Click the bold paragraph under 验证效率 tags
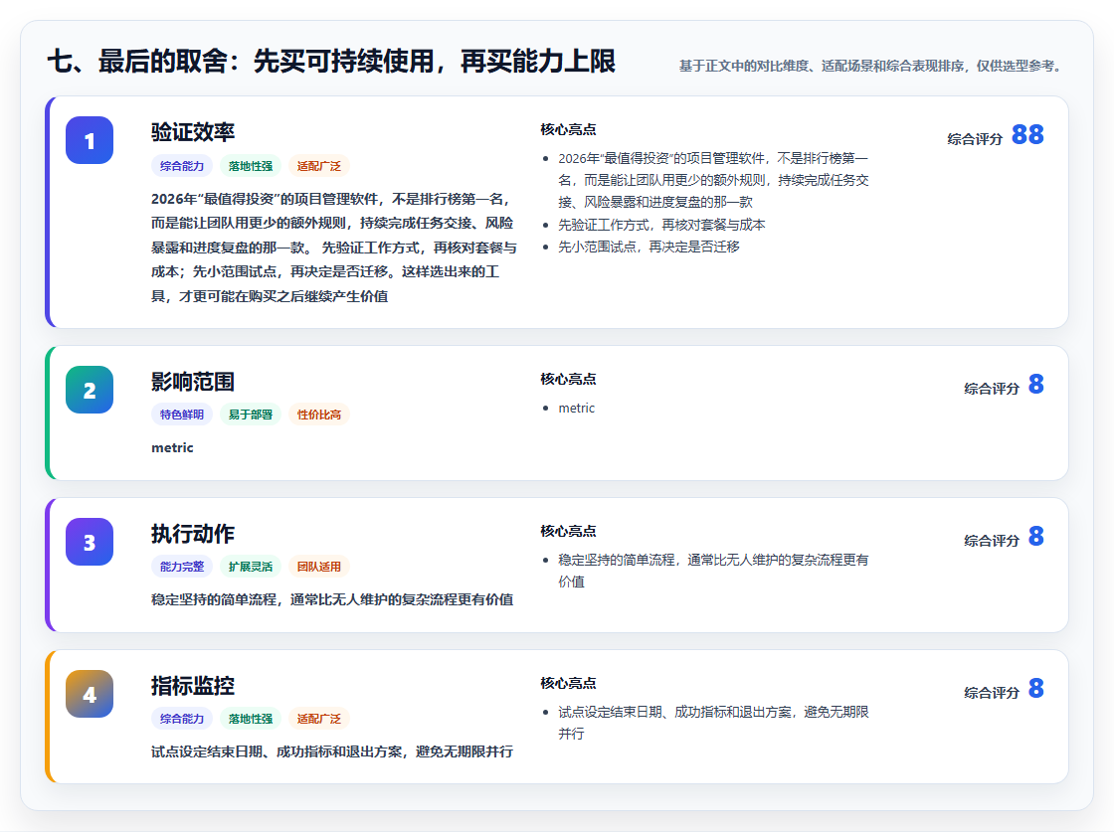1114x832 pixels. (x=334, y=248)
